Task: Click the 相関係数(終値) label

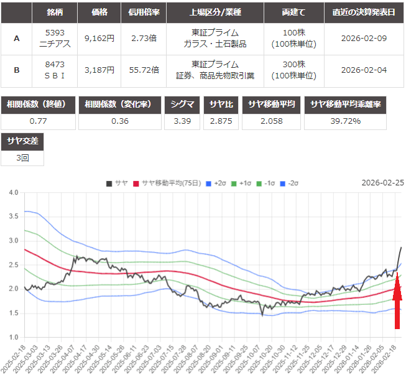Action: [39, 104]
